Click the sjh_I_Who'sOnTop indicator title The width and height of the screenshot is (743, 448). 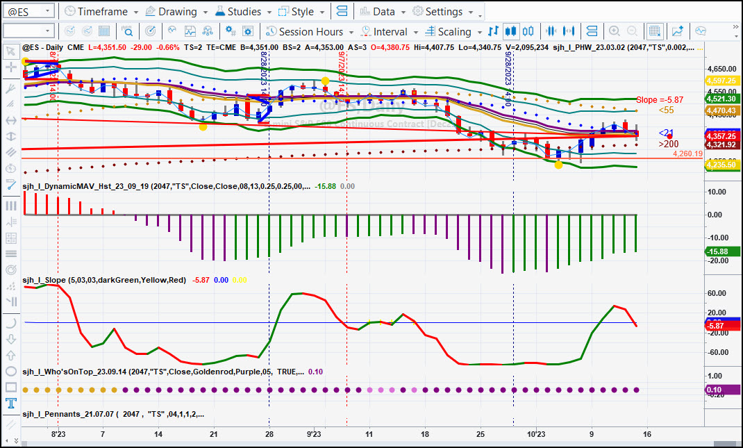163,372
